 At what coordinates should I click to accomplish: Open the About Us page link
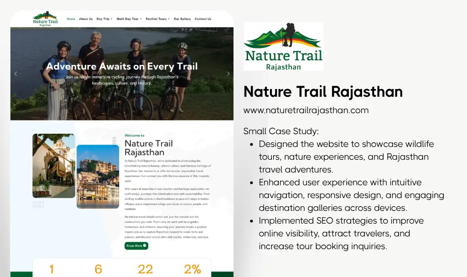click(x=86, y=19)
